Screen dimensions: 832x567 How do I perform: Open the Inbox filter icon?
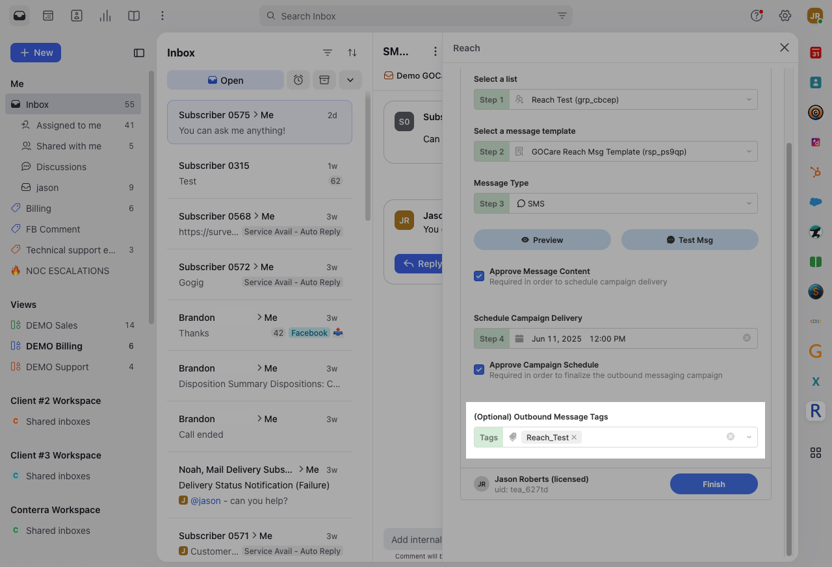pyautogui.click(x=328, y=53)
